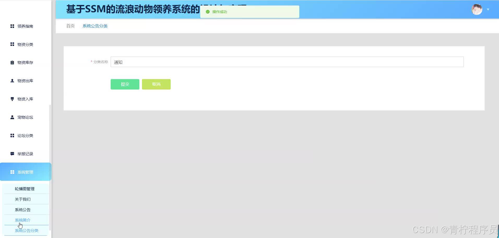Click the grid icon beside 论坛分类

pos(12,135)
